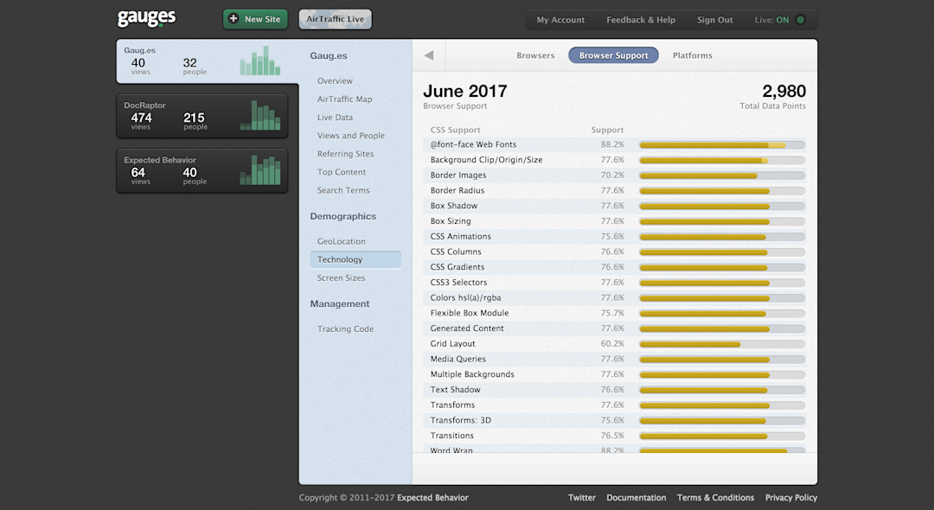This screenshot has width=934, height=510.
Task: Click the Border Radius row label
Action: pos(457,190)
